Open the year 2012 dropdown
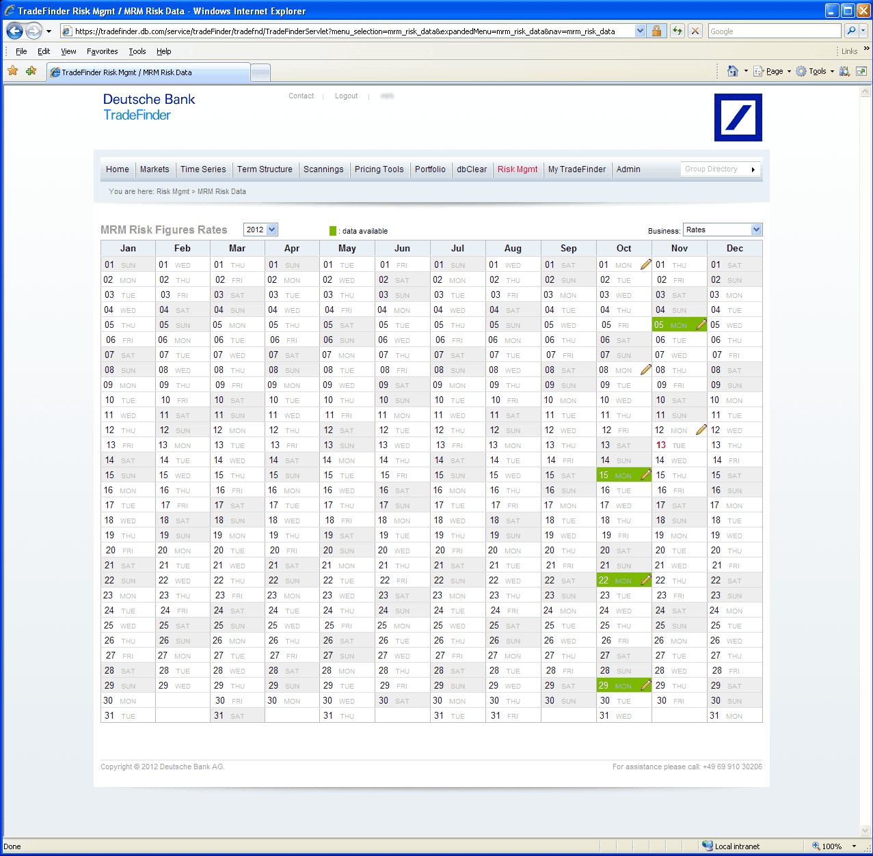 pos(260,230)
